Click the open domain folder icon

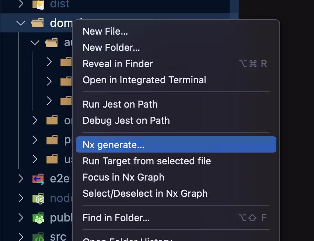coord(38,23)
